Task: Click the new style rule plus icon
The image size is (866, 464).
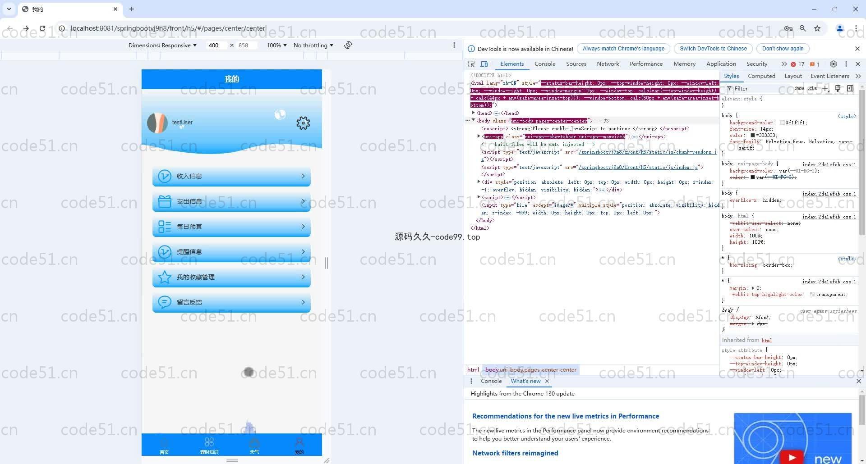Action: 825,89
